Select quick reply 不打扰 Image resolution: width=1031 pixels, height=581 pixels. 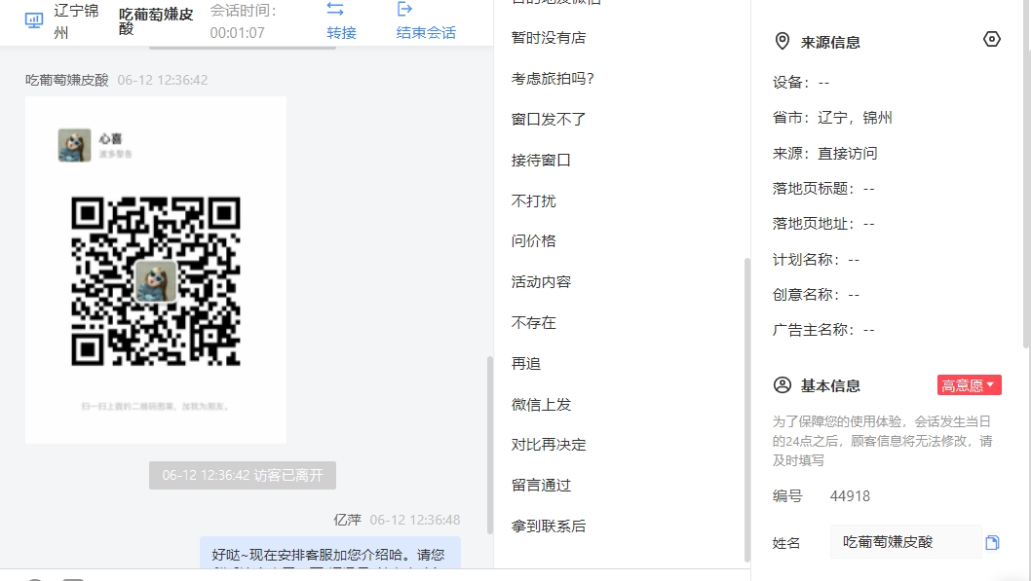(534, 200)
